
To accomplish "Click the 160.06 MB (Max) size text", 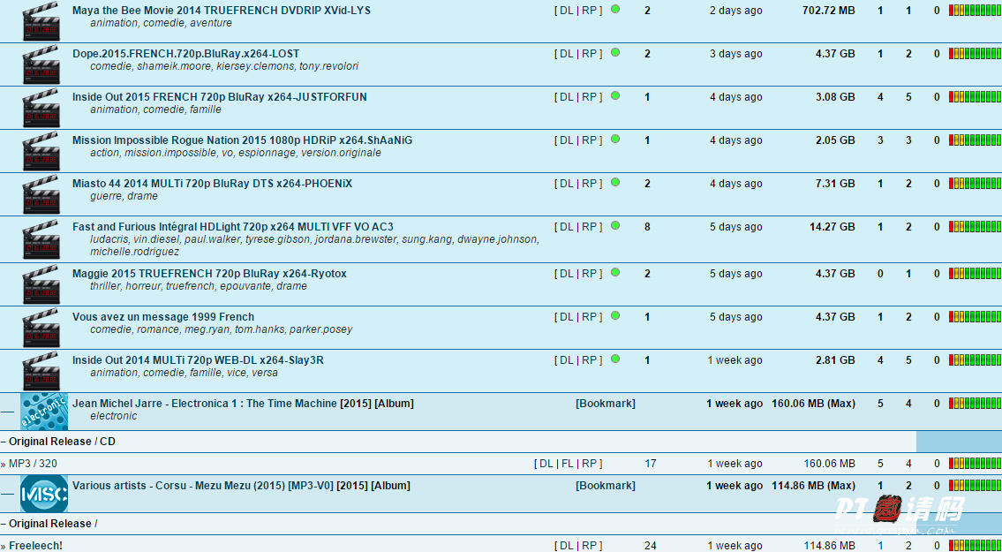I will coord(813,404).
